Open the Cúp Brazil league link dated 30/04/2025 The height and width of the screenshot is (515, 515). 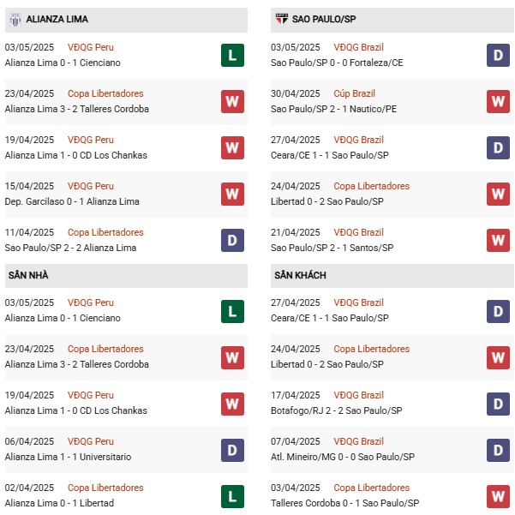[x=355, y=93]
